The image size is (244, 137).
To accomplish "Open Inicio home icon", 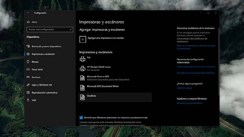I will click(x=28, y=22).
